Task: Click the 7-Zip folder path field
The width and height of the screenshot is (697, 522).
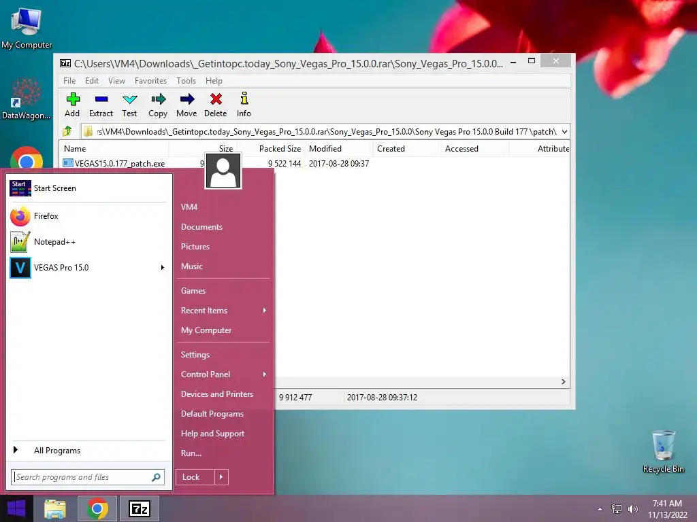Action: [x=321, y=132]
